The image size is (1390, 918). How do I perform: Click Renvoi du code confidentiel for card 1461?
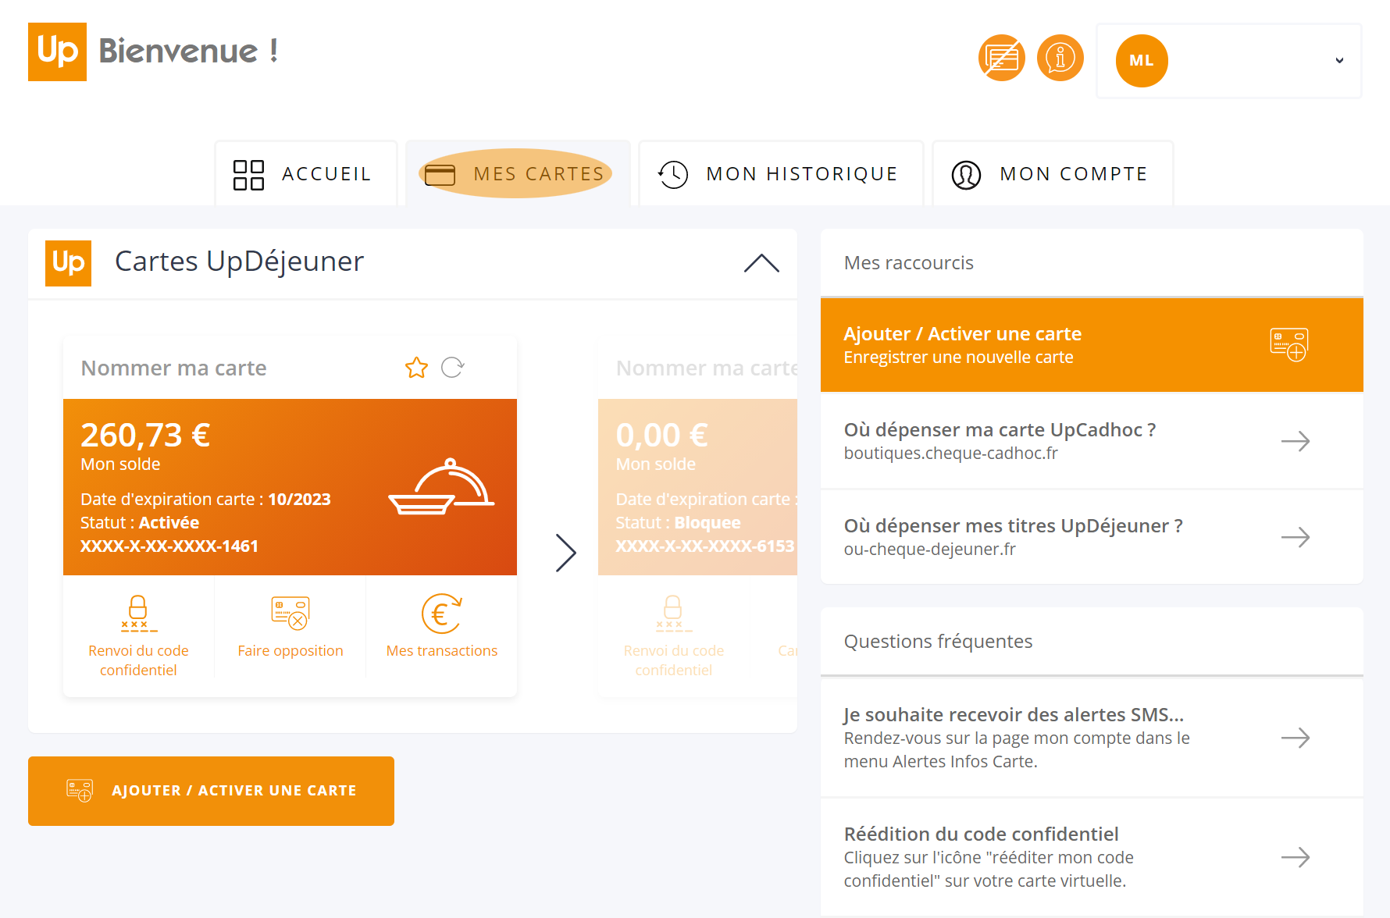pyautogui.click(x=138, y=635)
